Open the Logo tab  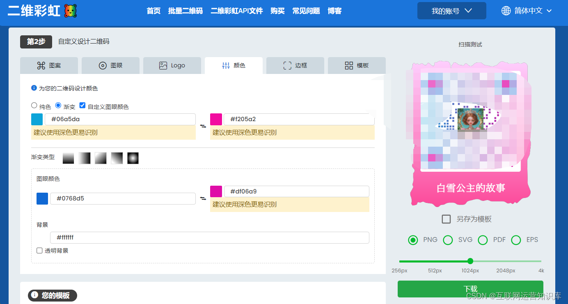[172, 65]
